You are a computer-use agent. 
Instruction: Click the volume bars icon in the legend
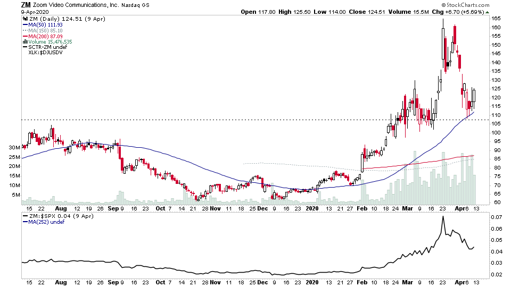point(25,41)
